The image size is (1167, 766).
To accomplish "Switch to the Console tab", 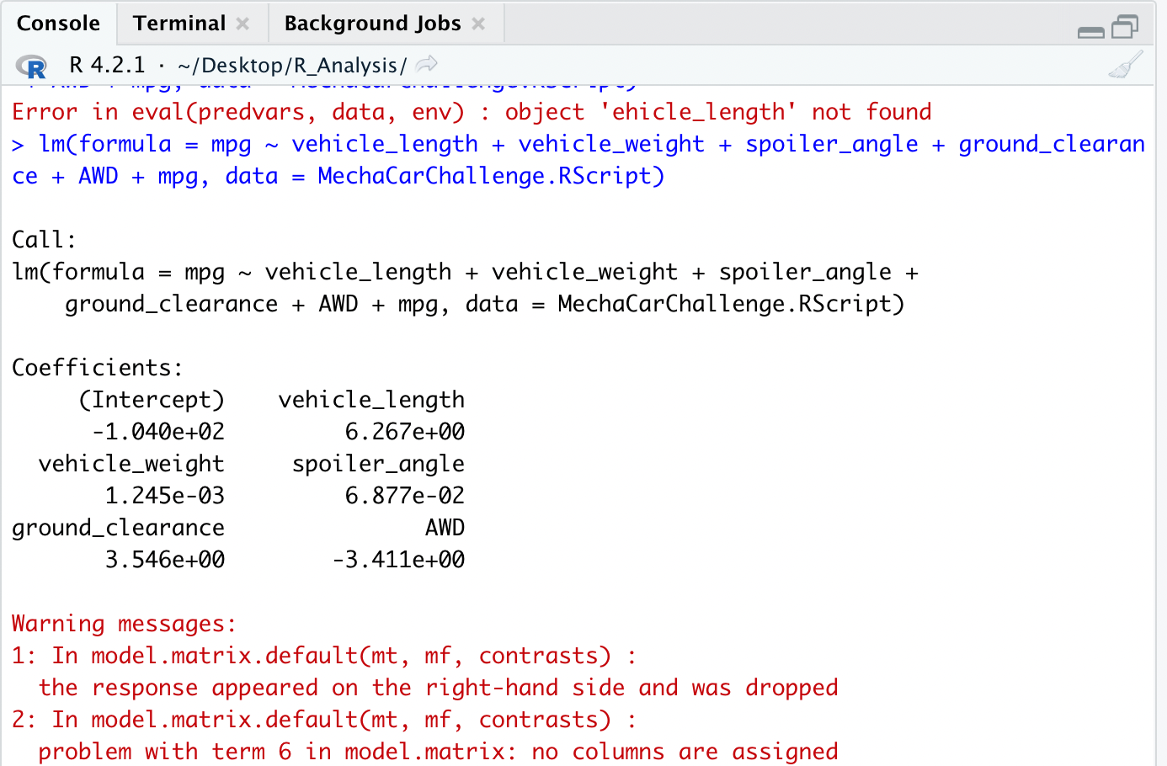I will [58, 24].
